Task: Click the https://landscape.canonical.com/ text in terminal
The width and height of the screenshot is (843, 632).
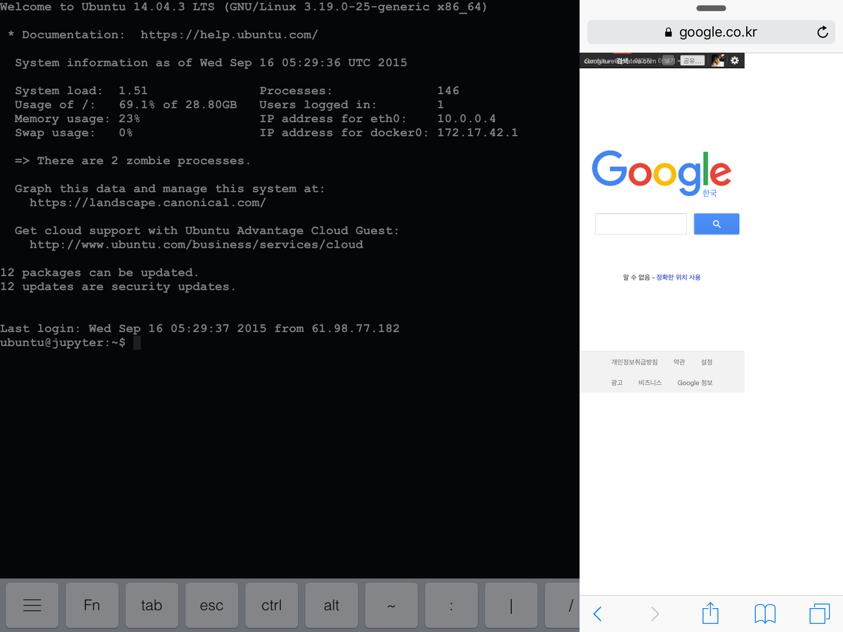Action: point(148,203)
